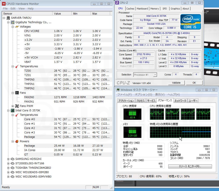The height and width of the screenshot is (191, 219).
Task: Collapse the Voltages tree node
Action: point(13,26)
